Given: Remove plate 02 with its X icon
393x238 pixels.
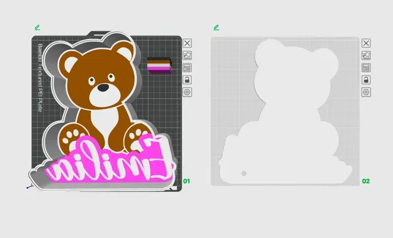Looking at the screenshot, I should 366,43.
